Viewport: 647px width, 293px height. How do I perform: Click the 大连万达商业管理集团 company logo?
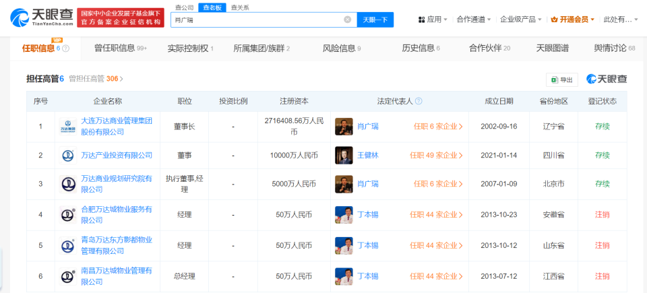[67, 127]
